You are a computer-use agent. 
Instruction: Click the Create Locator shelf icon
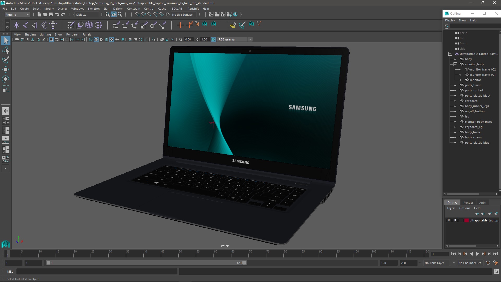[16, 25]
